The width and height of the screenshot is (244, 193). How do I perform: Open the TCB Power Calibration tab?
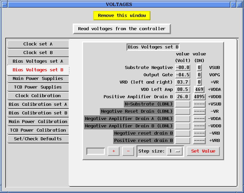(38, 130)
